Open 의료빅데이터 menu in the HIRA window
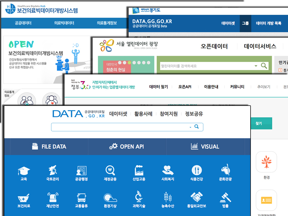 [64, 23]
